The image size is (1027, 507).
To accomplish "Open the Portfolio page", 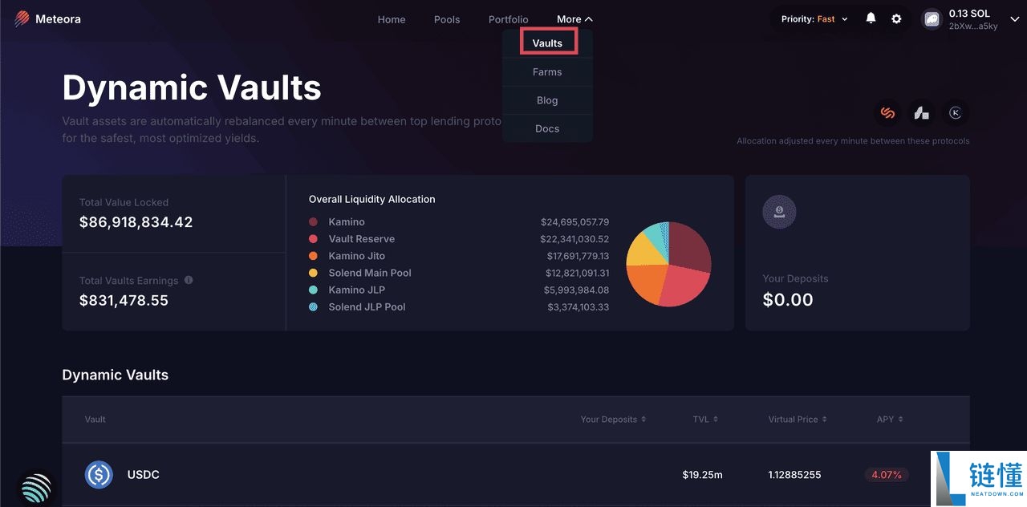I will (x=508, y=19).
